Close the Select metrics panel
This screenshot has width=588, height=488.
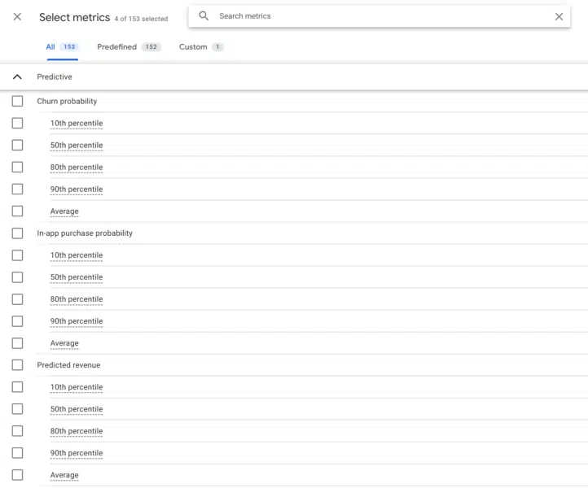point(17,17)
